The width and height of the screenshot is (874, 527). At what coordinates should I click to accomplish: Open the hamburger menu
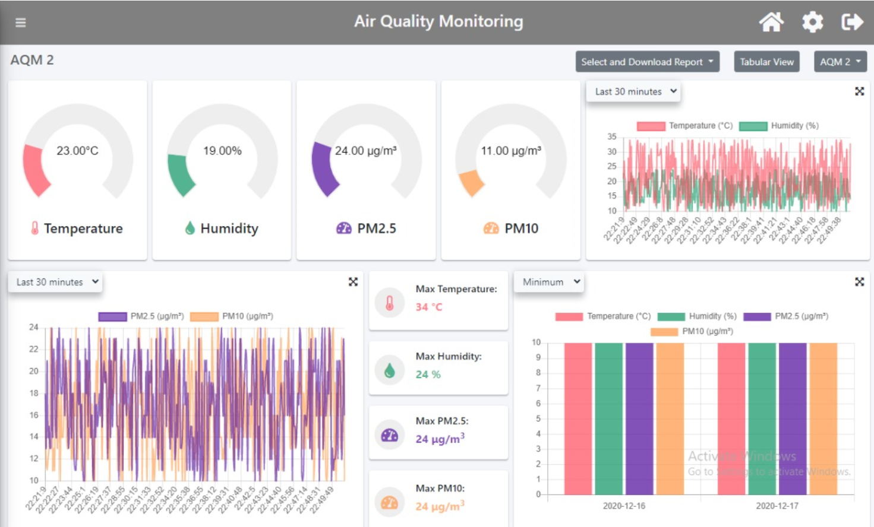pos(21,23)
